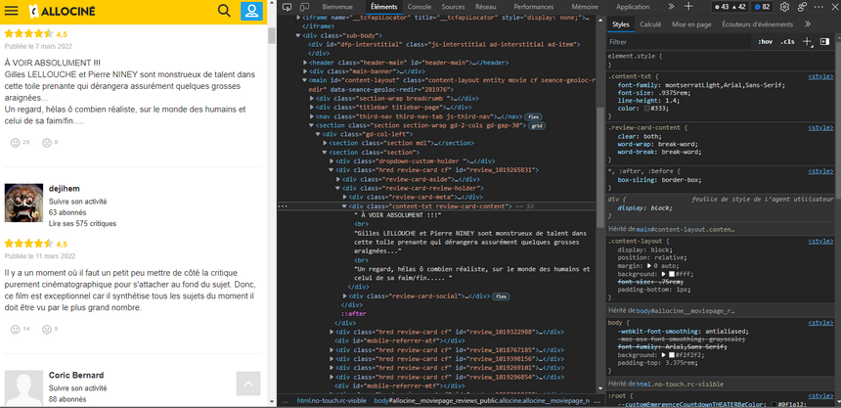Viewport: 841px width, 408px height.
Task: Toggle flex badge on review-card-social div
Action: point(501,295)
